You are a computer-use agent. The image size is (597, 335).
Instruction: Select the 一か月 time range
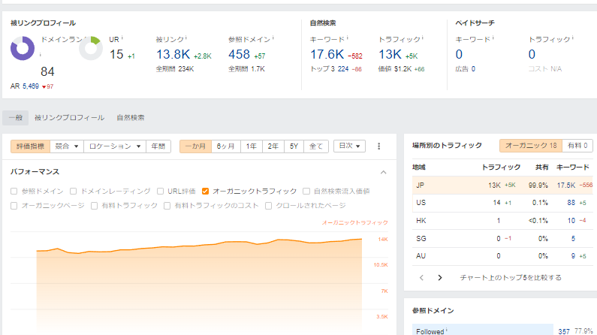pyautogui.click(x=196, y=146)
